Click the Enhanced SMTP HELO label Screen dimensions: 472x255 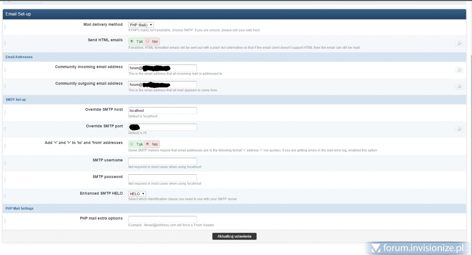[101, 193]
